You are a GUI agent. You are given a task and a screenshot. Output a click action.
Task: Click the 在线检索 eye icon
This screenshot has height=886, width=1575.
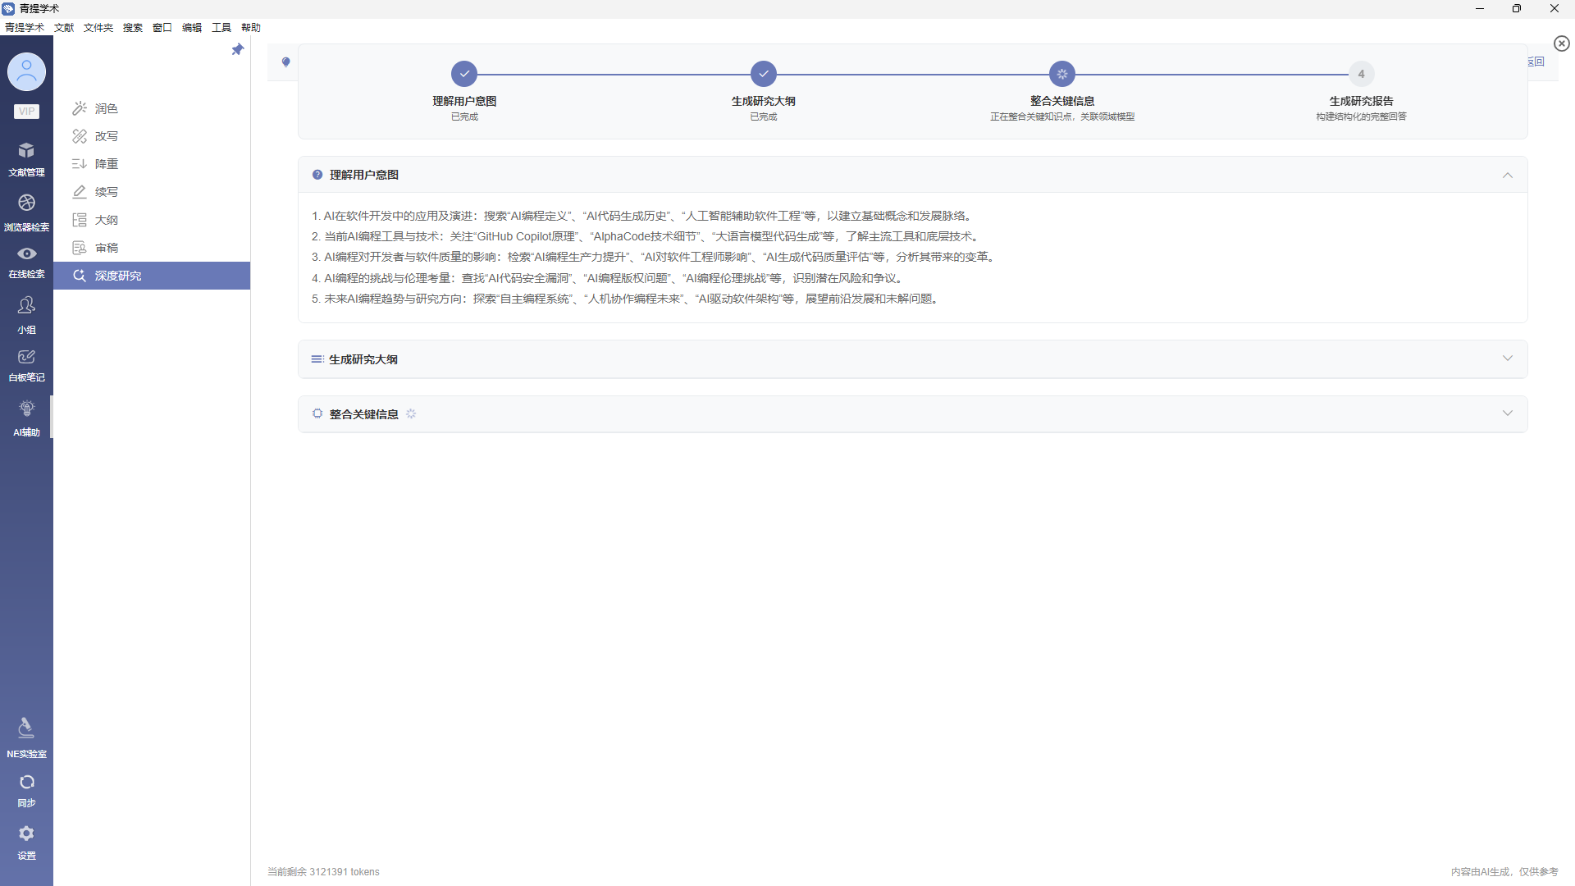[26, 261]
